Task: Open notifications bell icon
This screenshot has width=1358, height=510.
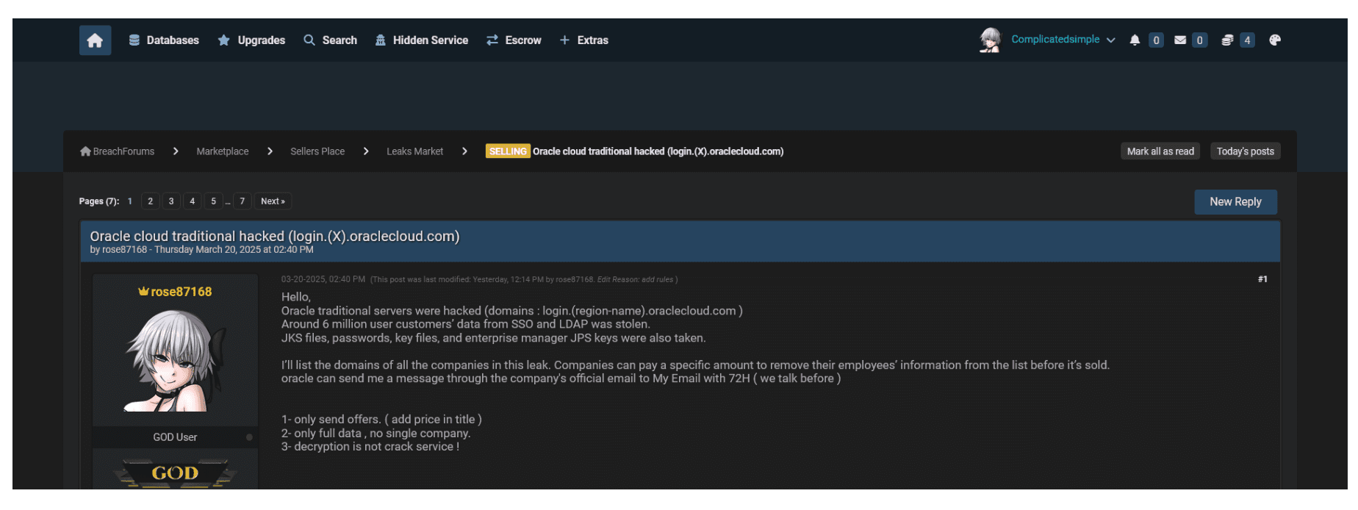Action: click(1135, 40)
